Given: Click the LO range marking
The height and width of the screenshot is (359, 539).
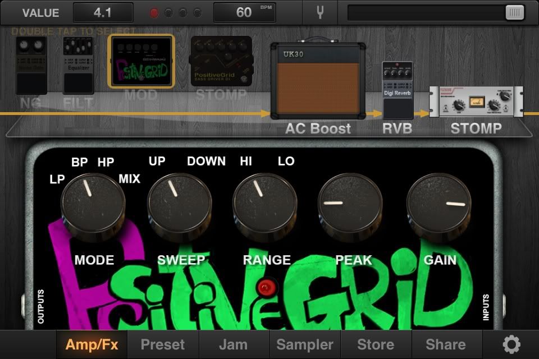Looking at the screenshot, I should [286, 161].
